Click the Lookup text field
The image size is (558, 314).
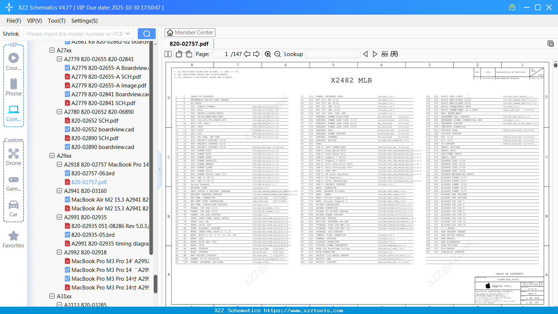[333, 54]
